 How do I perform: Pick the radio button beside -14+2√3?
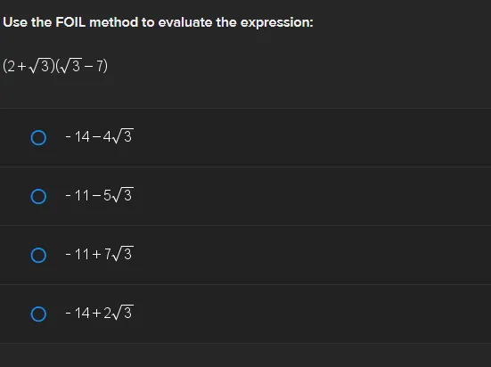pyautogui.click(x=38, y=314)
